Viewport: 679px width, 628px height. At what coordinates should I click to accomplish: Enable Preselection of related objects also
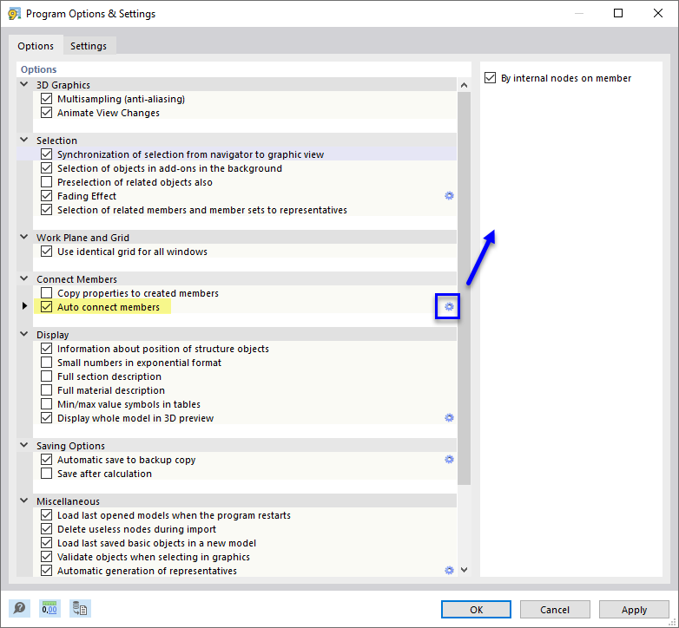46,182
